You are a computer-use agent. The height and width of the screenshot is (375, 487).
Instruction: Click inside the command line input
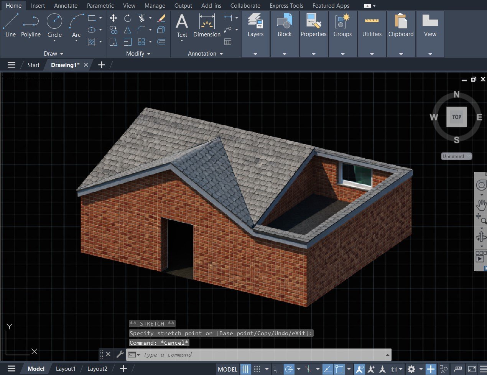pyautogui.click(x=230, y=354)
